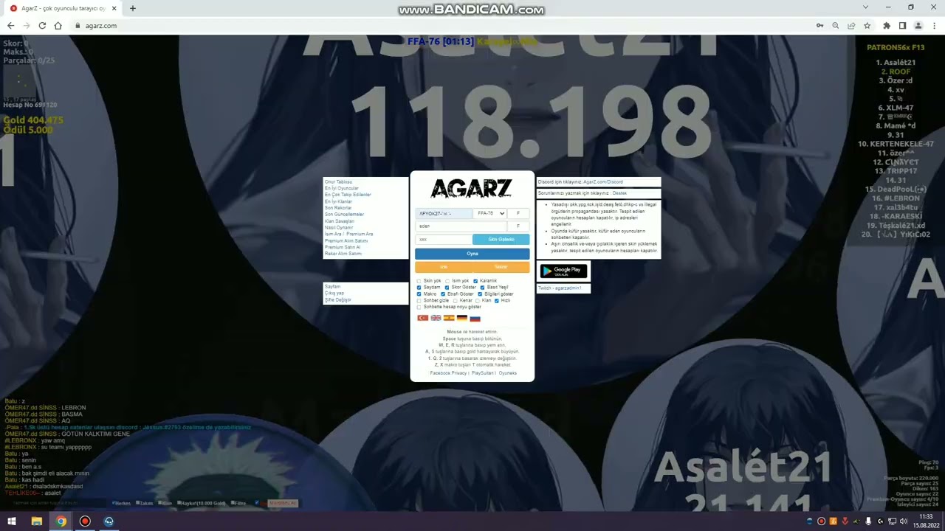Open the saved passwords key icon
The width and height of the screenshot is (945, 531).
point(819,26)
